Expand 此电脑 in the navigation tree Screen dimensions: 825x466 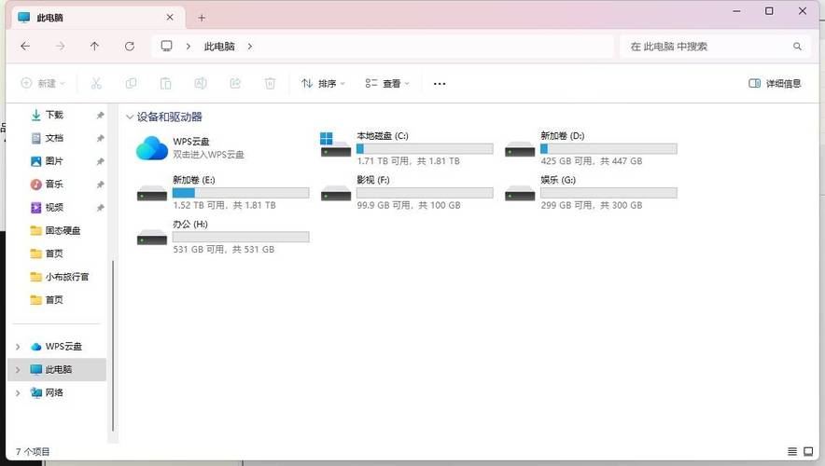point(18,369)
